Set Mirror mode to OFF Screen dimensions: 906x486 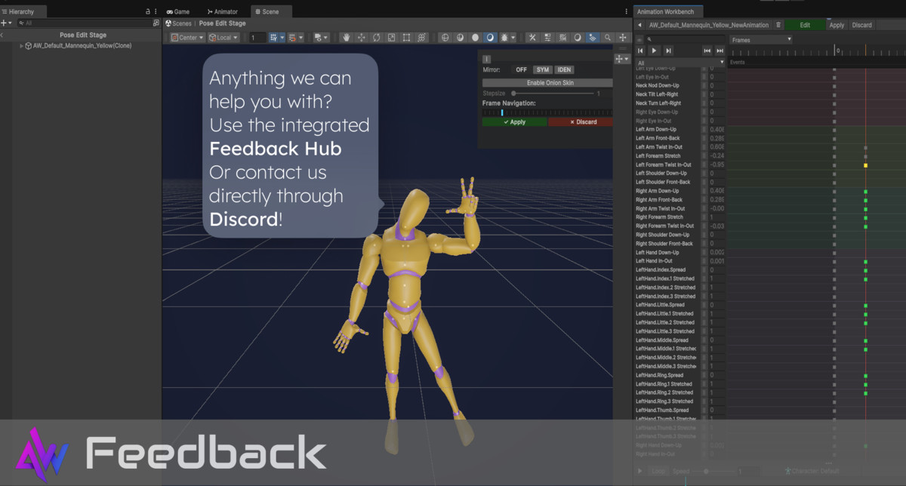pyautogui.click(x=521, y=69)
